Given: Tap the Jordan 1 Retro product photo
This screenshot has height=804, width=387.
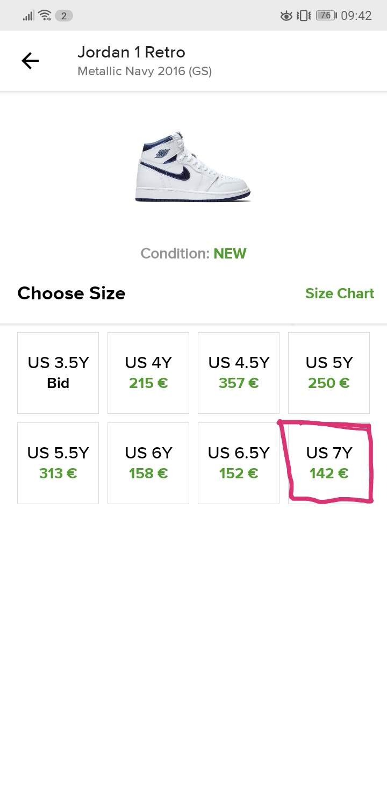Looking at the screenshot, I should [193, 167].
